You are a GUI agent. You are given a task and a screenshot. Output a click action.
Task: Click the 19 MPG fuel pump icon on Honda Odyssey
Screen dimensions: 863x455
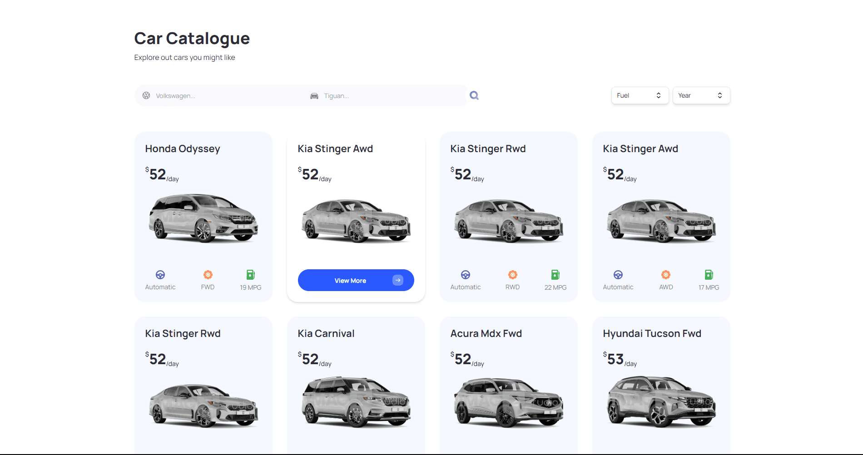(x=250, y=275)
